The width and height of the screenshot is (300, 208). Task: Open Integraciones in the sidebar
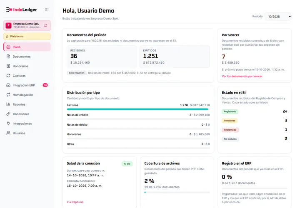(27, 124)
